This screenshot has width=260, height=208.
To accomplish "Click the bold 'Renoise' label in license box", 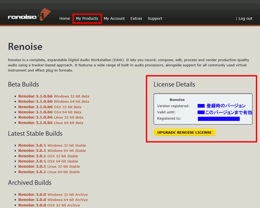I will click(x=177, y=100).
